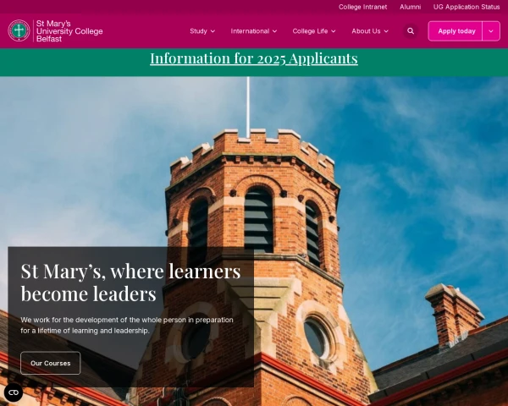Viewport: 508px width, 406px height.
Task: Click St Mary's University College Belfast text logo
Action: click(x=69, y=31)
